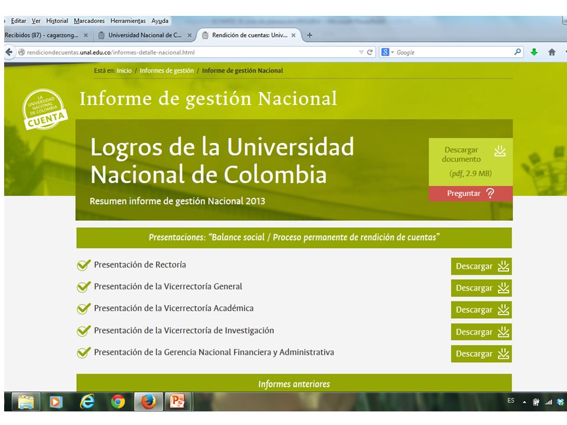Click the search magnifier icon

click(x=517, y=52)
